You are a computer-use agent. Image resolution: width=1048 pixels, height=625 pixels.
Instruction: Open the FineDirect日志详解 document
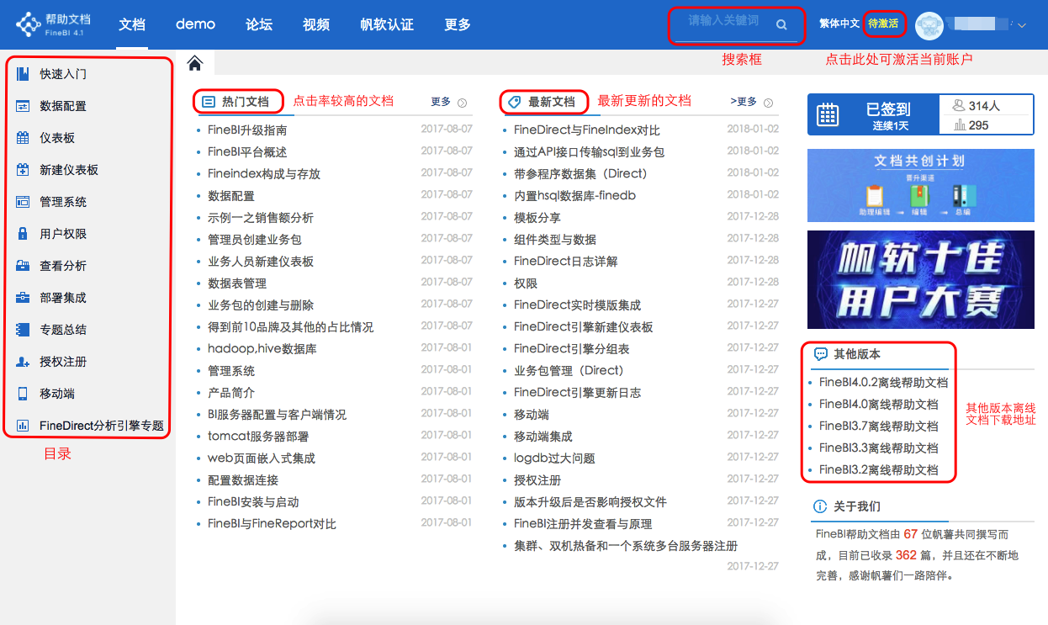pos(565,262)
